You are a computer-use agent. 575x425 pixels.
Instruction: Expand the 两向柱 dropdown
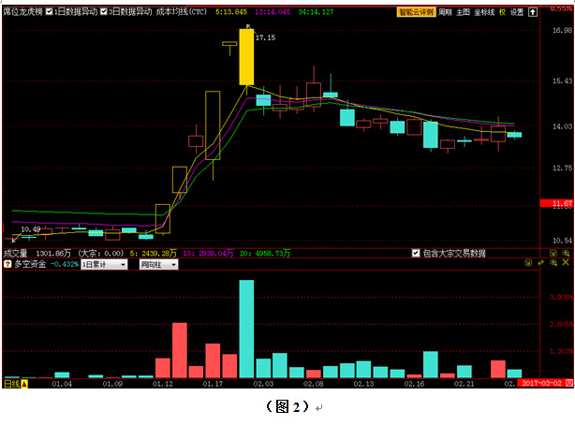pos(156,265)
